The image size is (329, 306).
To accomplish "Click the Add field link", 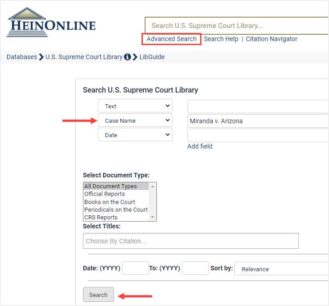I will pos(200,146).
